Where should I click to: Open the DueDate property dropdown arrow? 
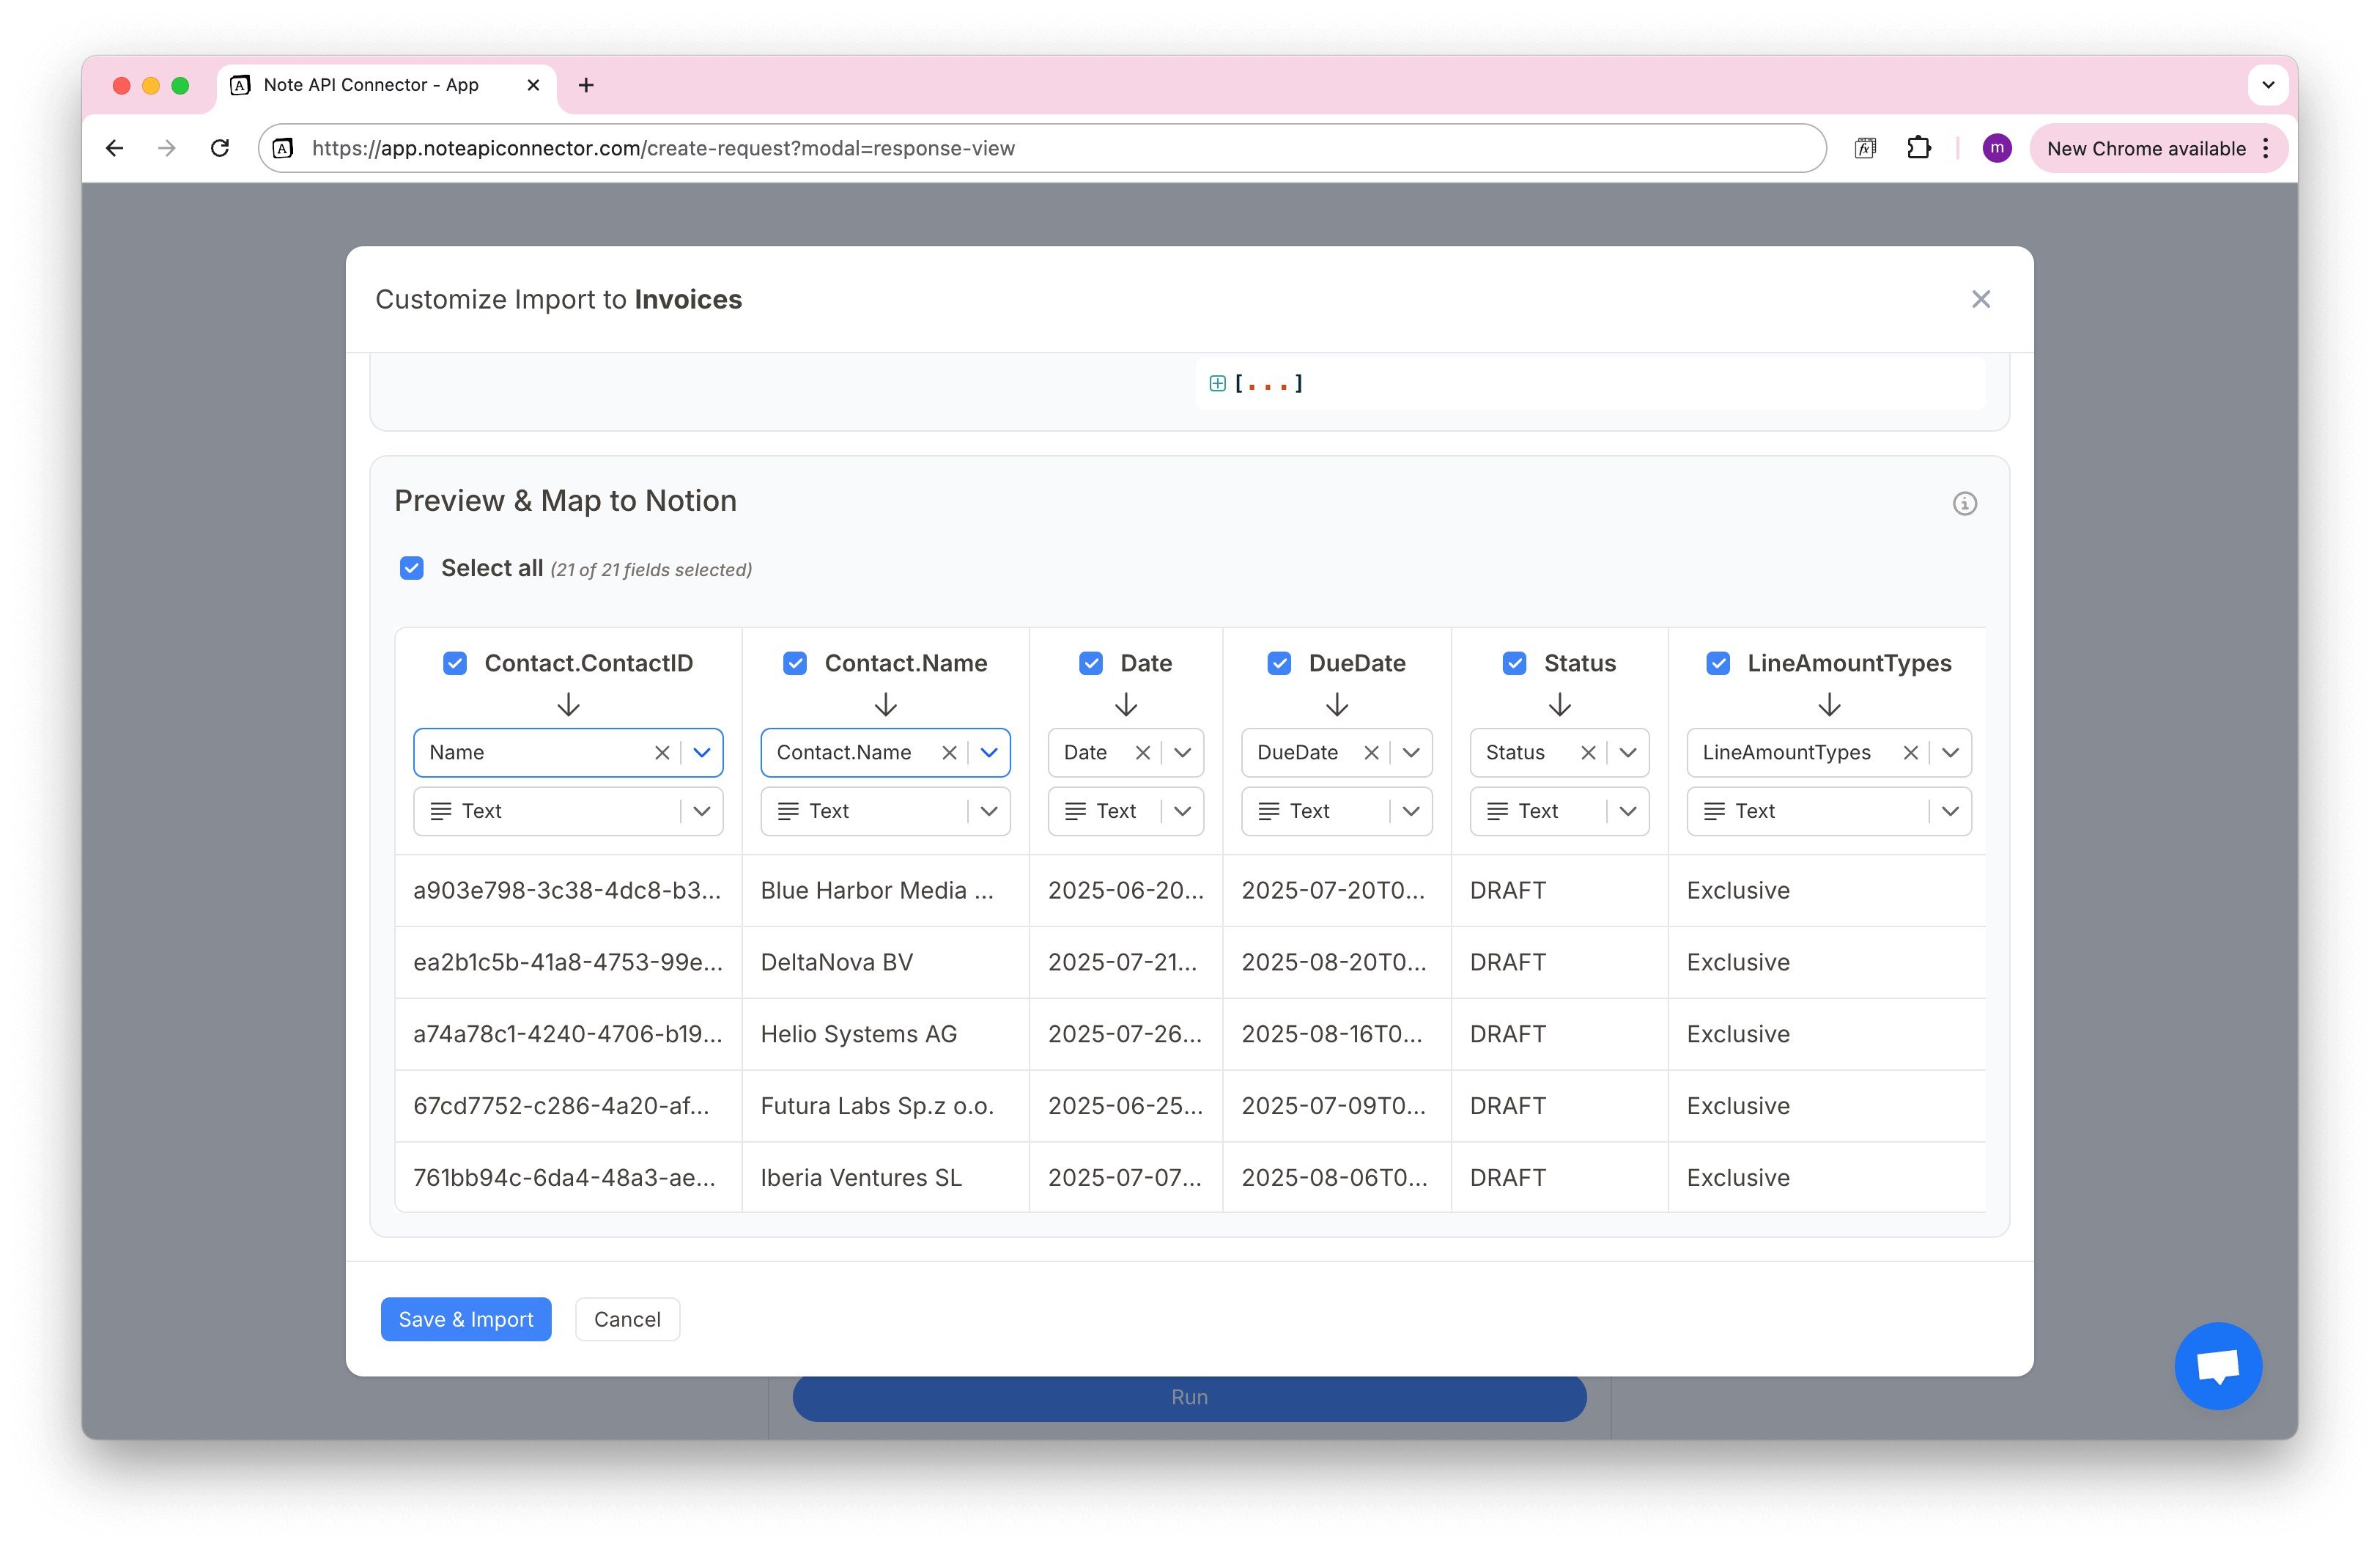(1411, 752)
